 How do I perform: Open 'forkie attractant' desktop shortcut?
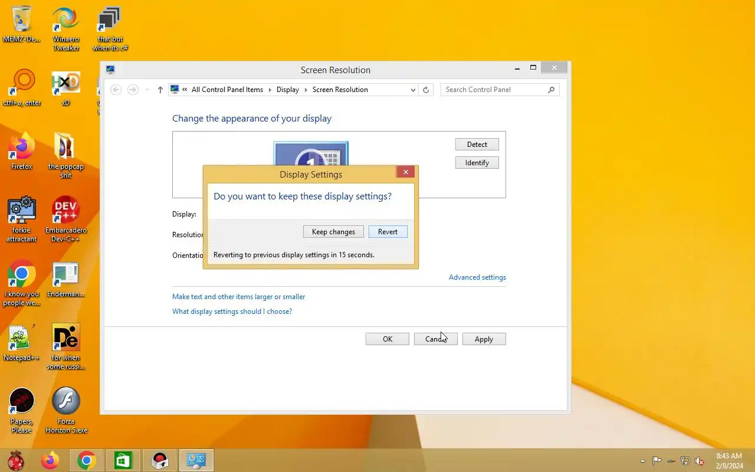[22, 219]
